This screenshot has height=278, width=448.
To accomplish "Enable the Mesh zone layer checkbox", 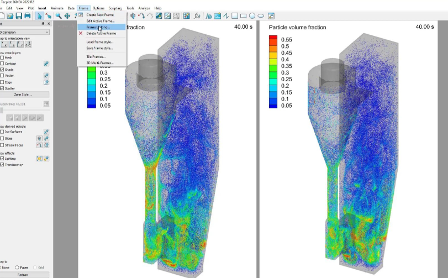I will [2, 57].
